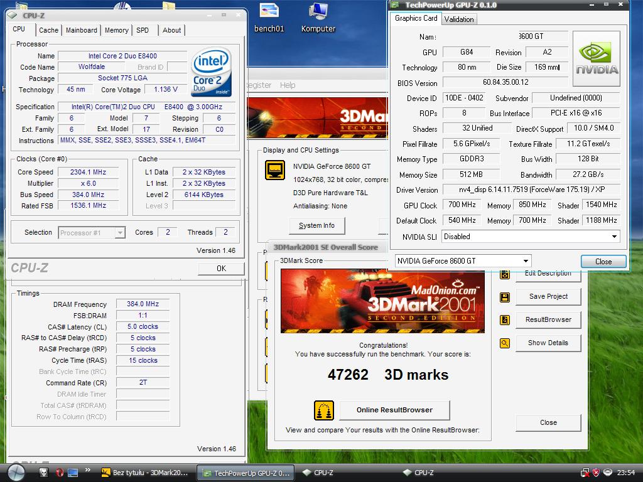This screenshot has width=643, height=482.
Task: Click the icon beside Edit Description
Action: [x=505, y=275]
